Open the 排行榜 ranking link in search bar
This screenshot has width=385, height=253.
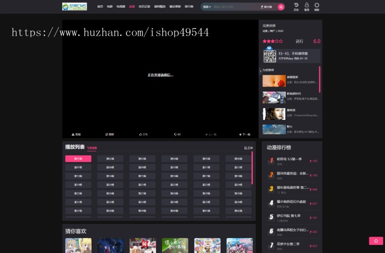pos(267,7)
